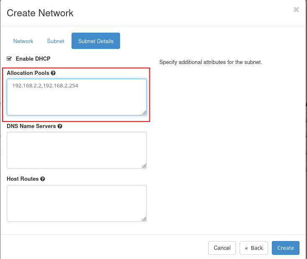
Task: Switch to the Network tab
Action: pos(23,41)
